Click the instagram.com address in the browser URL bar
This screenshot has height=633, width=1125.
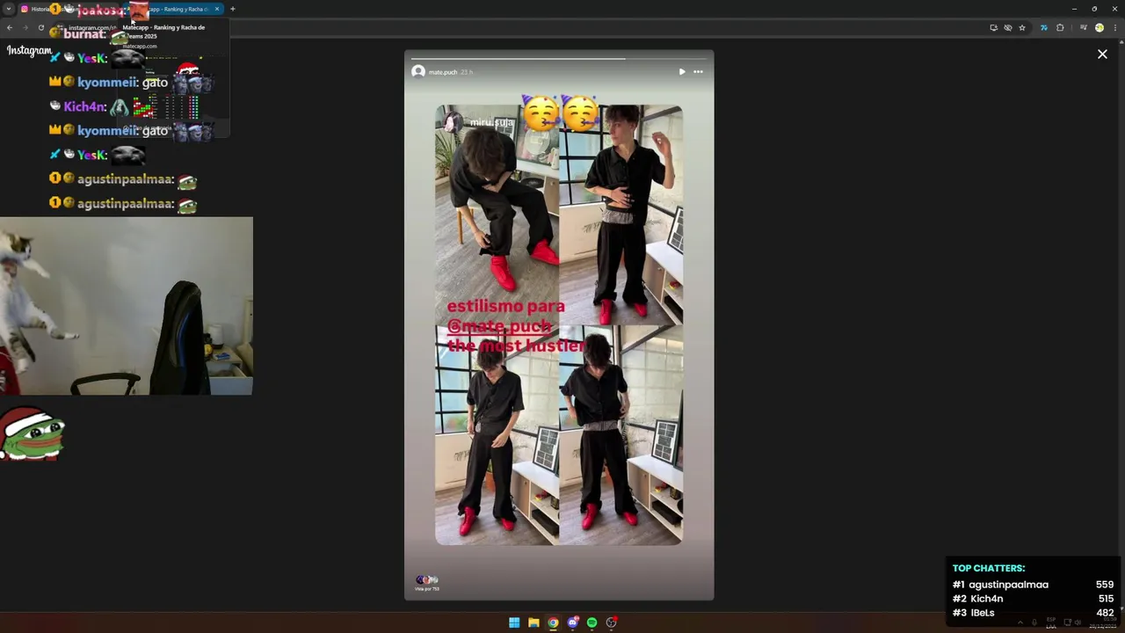coord(91,27)
